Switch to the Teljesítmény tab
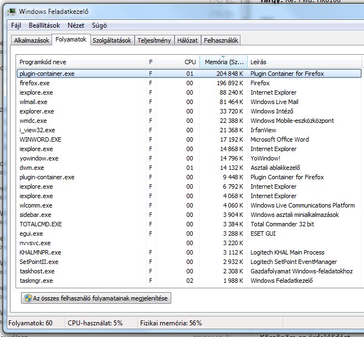 pos(154,40)
